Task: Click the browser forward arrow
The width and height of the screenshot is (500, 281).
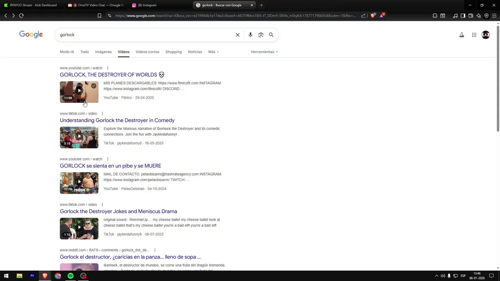Action: click(x=13, y=16)
